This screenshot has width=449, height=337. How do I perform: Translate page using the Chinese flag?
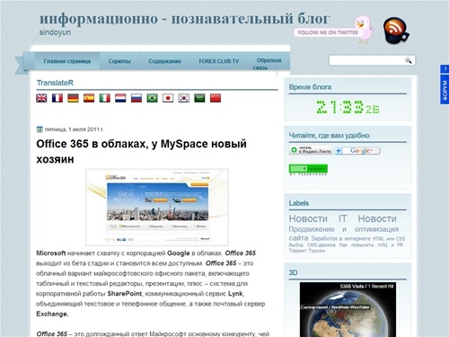click(x=216, y=98)
